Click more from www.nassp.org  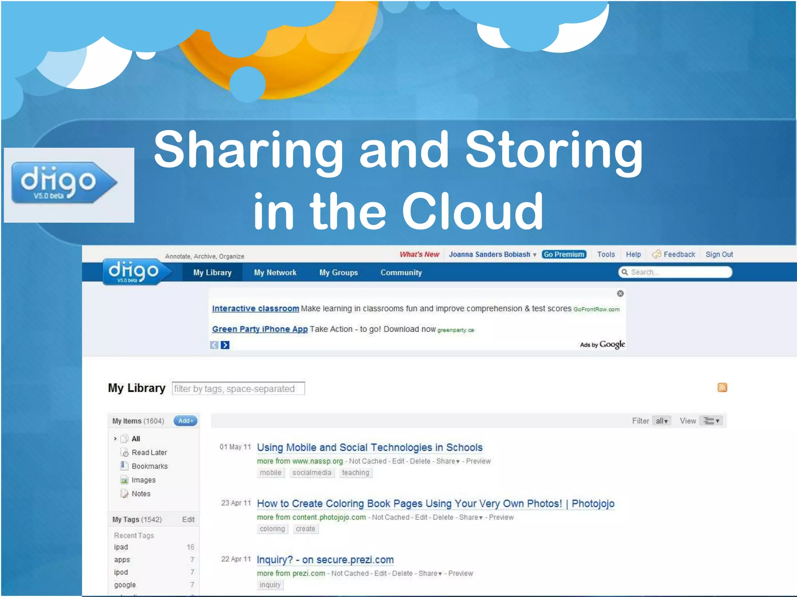point(300,461)
